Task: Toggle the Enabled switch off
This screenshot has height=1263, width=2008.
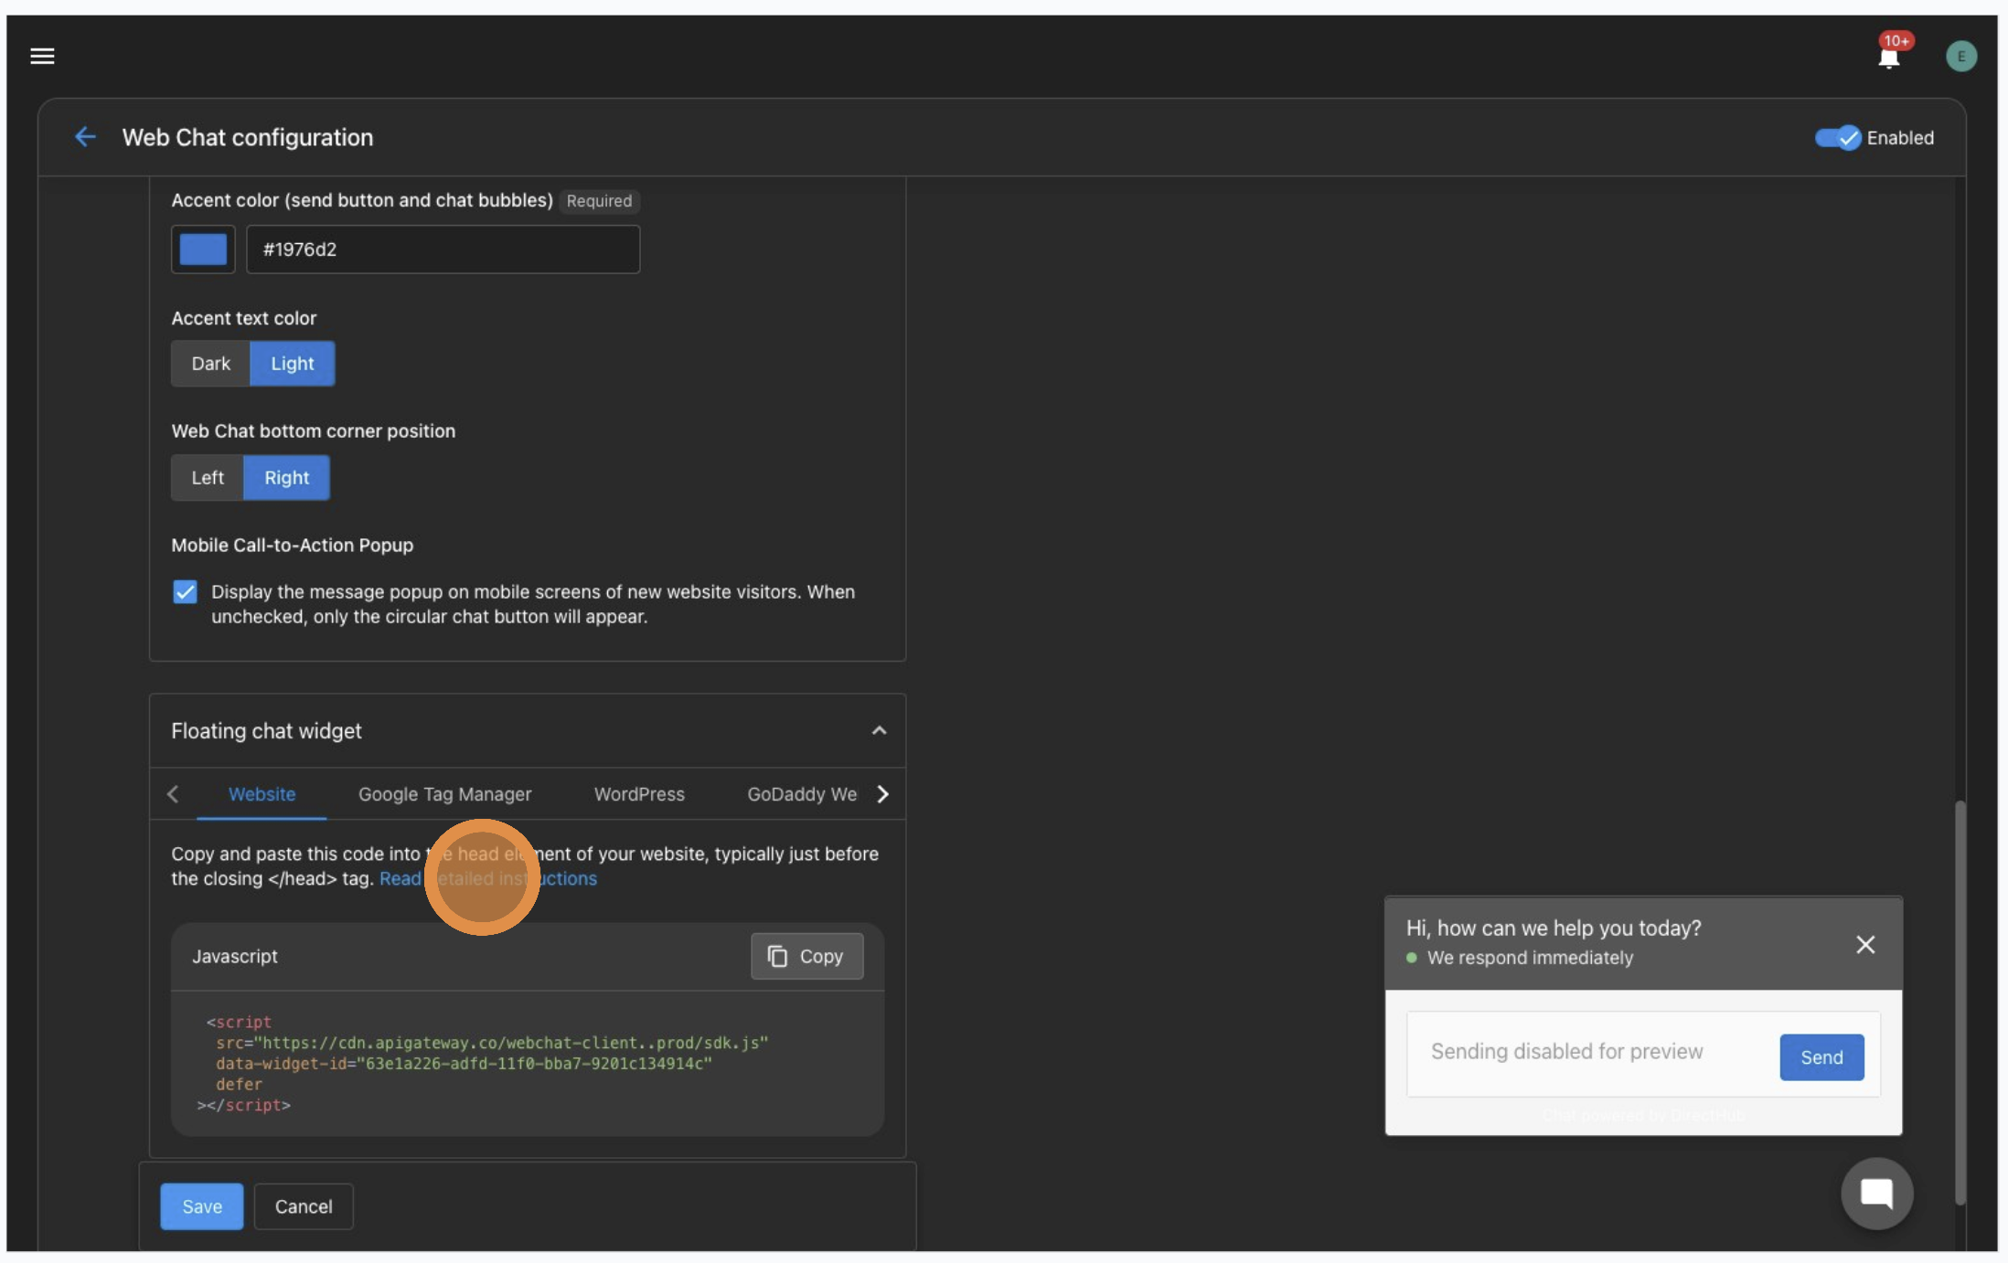Action: (x=1838, y=138)
